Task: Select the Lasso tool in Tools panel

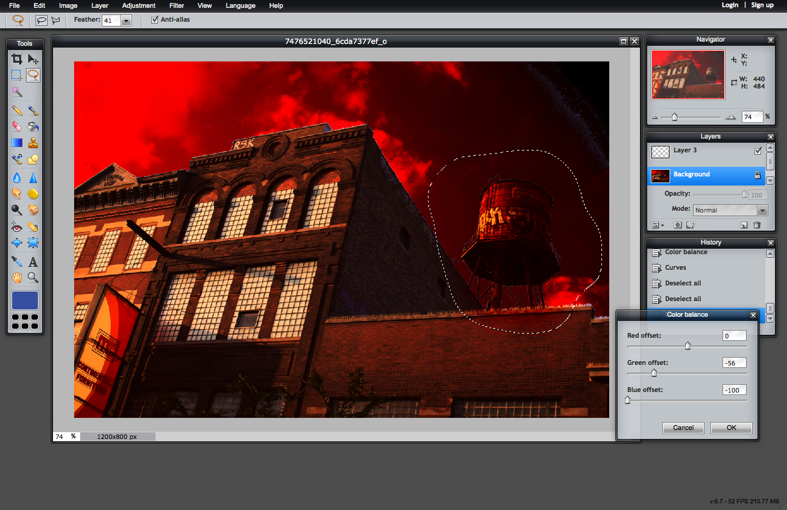Action: [33, 75]
